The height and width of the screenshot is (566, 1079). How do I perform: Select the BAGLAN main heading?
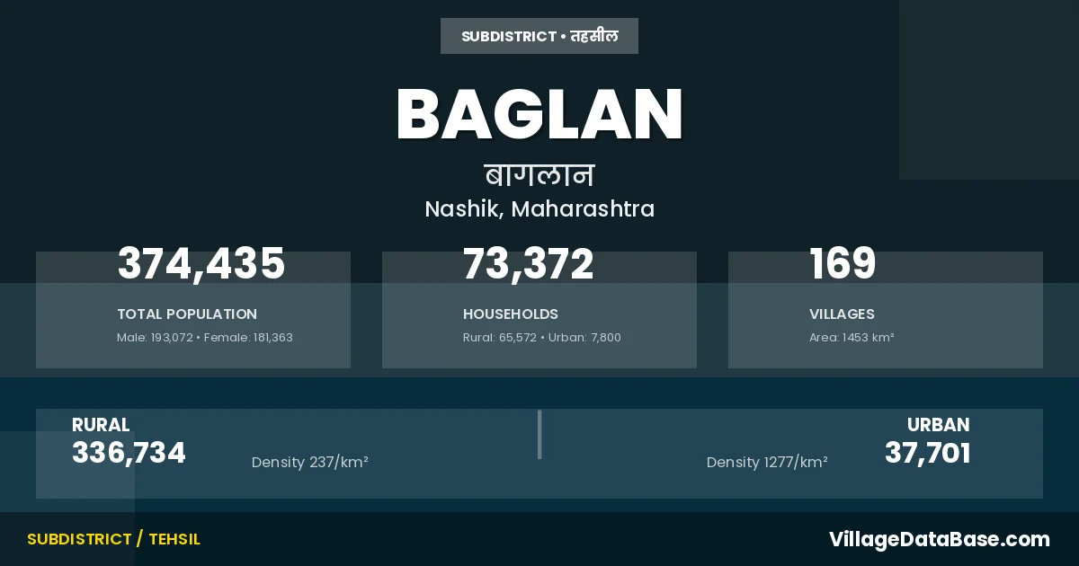pos(539,115)
